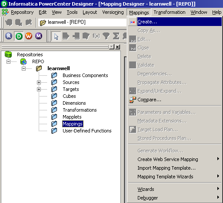This screenshot has width=223, height=203.
Task: Open the Versioning menu
Action: [x=113, y=12]
